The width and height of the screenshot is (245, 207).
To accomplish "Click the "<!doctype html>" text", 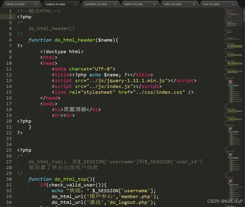I will pos(62,52).
